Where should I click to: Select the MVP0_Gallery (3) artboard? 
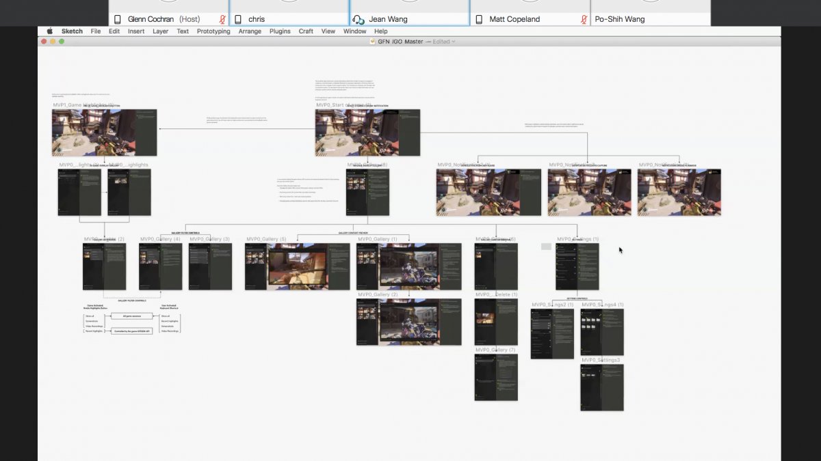coord(210,266)
